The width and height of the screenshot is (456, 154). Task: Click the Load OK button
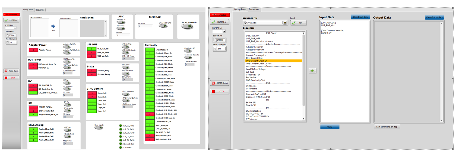tap(298, 23)
